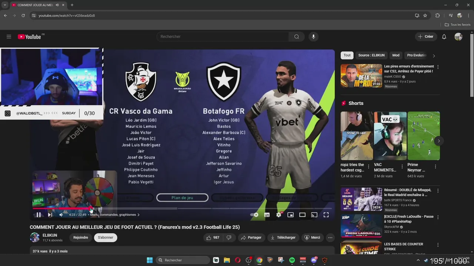
Task: Open the CS2 training errors video thumbnail
Action: click(361, 75)
